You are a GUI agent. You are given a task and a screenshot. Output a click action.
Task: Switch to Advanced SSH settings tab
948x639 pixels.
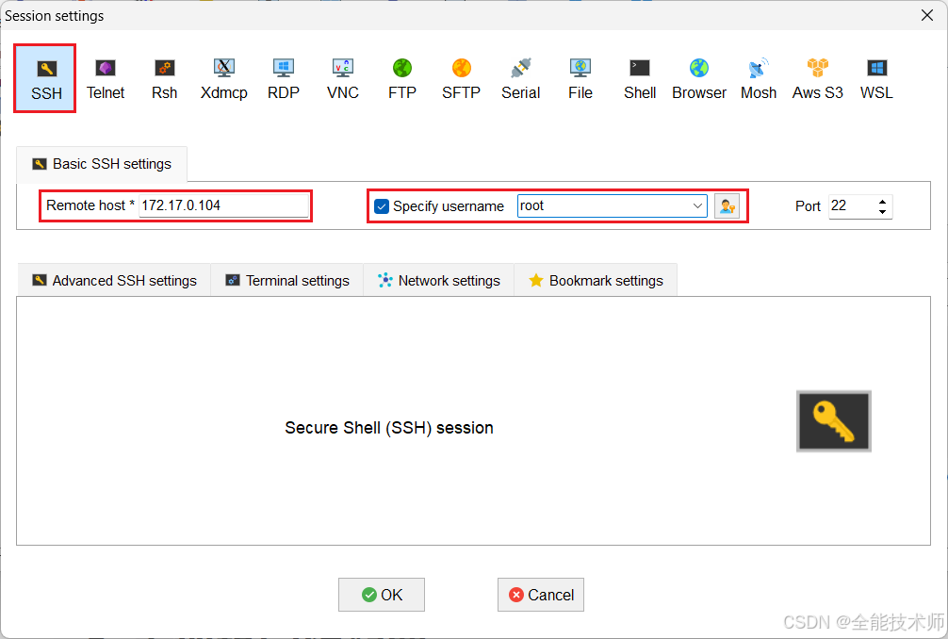point(114,281)
